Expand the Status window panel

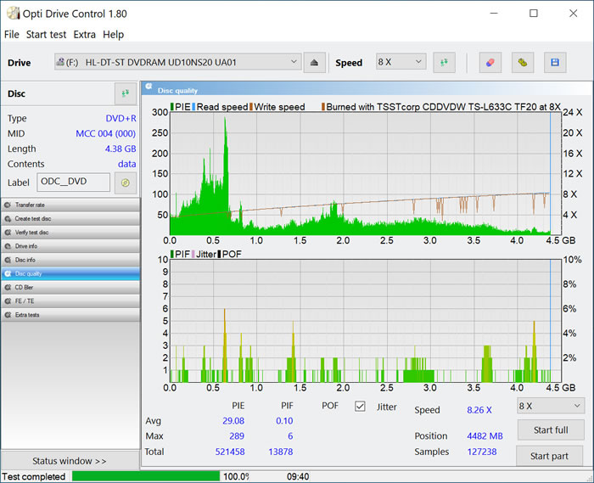pos(70,461)
